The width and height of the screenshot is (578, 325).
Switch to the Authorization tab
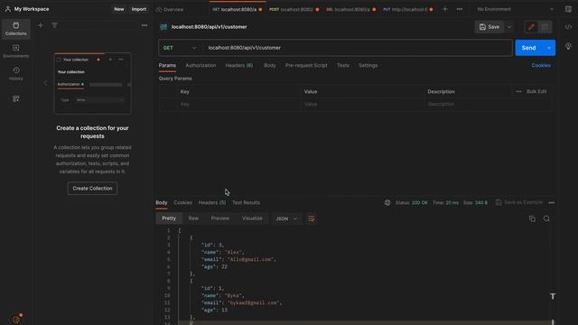click(200, 65)
